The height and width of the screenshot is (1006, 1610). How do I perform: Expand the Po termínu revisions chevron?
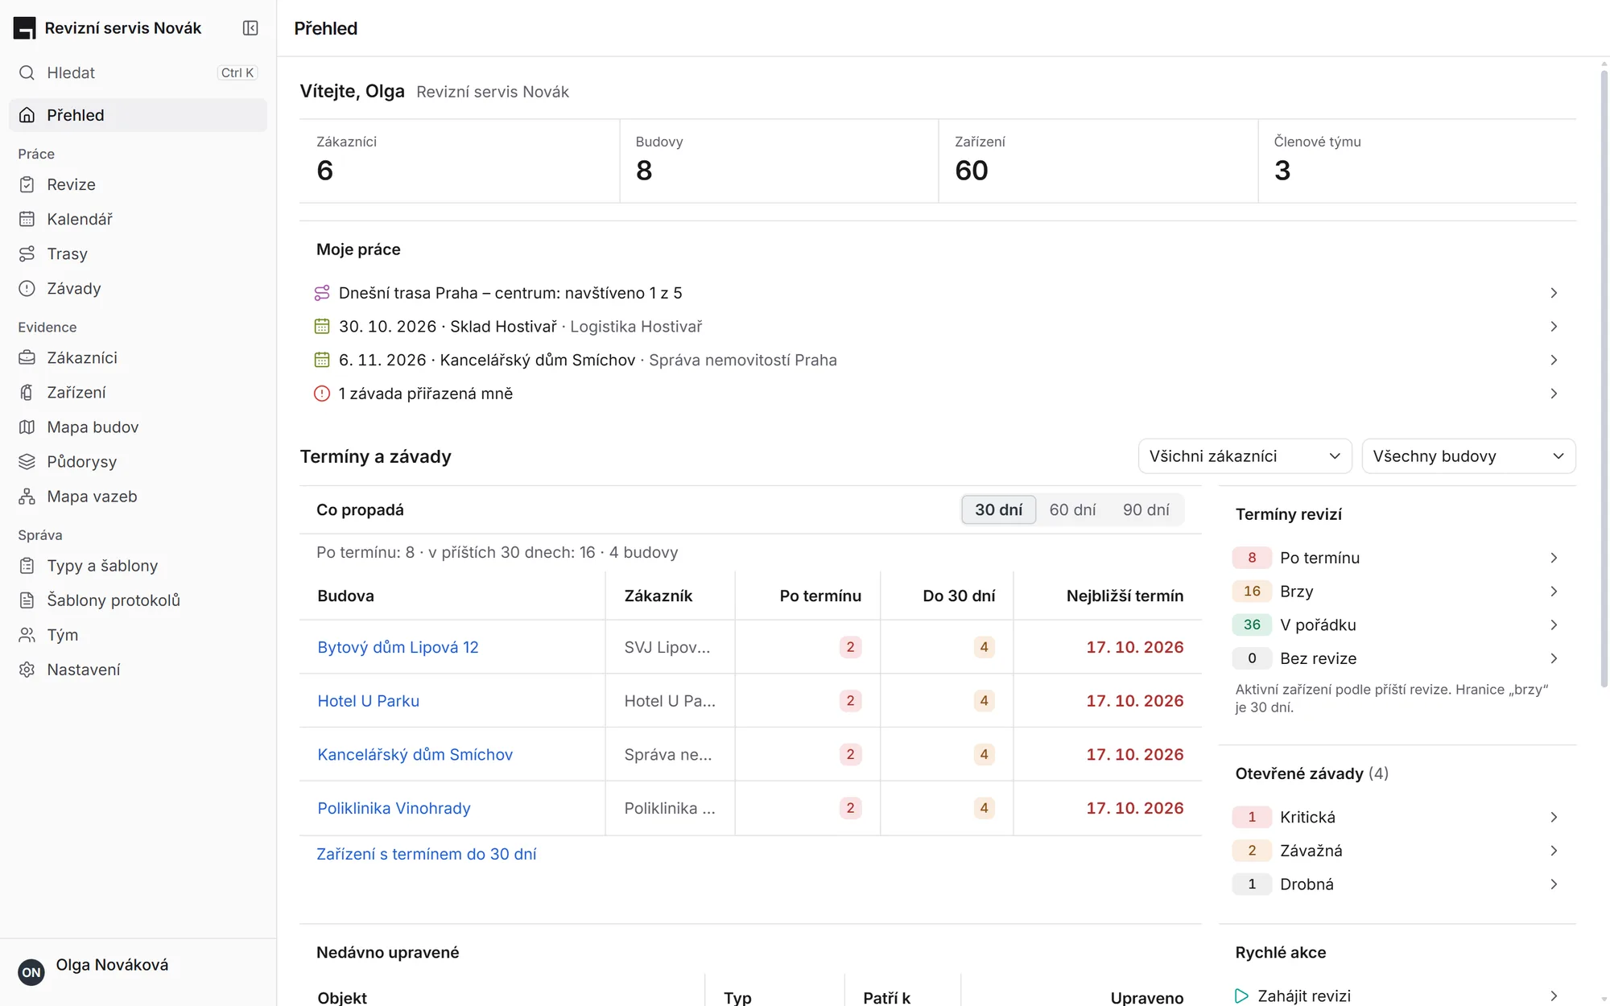click(1554, 558)
